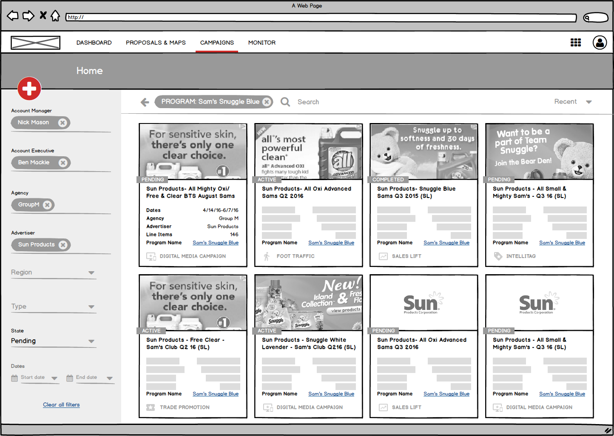
Task: Click Sales Lift icon on Sams Q3 2016 card
Action: point(384,407)
